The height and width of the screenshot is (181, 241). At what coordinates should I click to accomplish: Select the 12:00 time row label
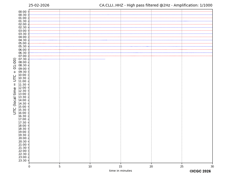tap(22, 88)
